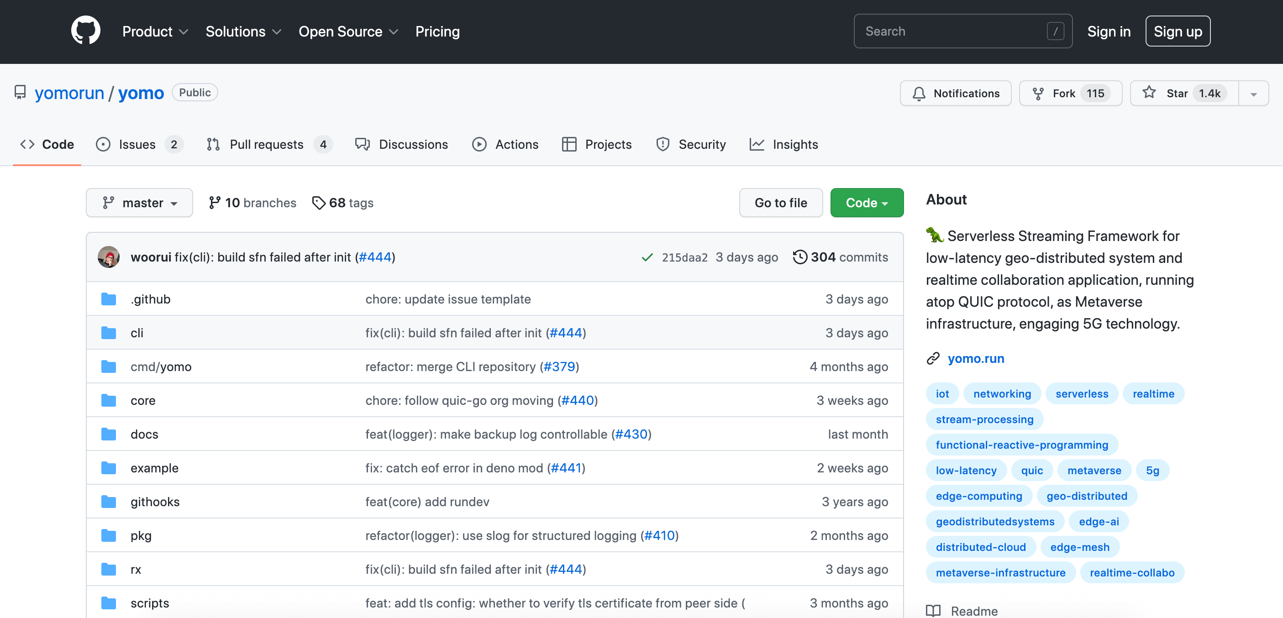The width and height of the screenshot is (1283, 618).
Task: Switch to the Discussions tab
Action: [x=401, y=144]
